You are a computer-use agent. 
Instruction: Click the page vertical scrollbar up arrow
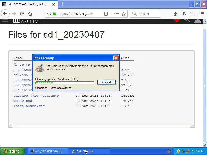(205, 21)
